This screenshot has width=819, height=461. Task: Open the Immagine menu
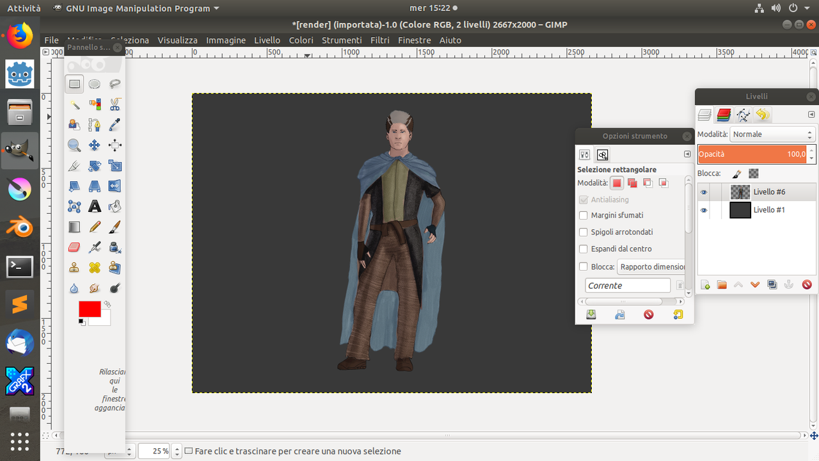click(x=226, y=40)
